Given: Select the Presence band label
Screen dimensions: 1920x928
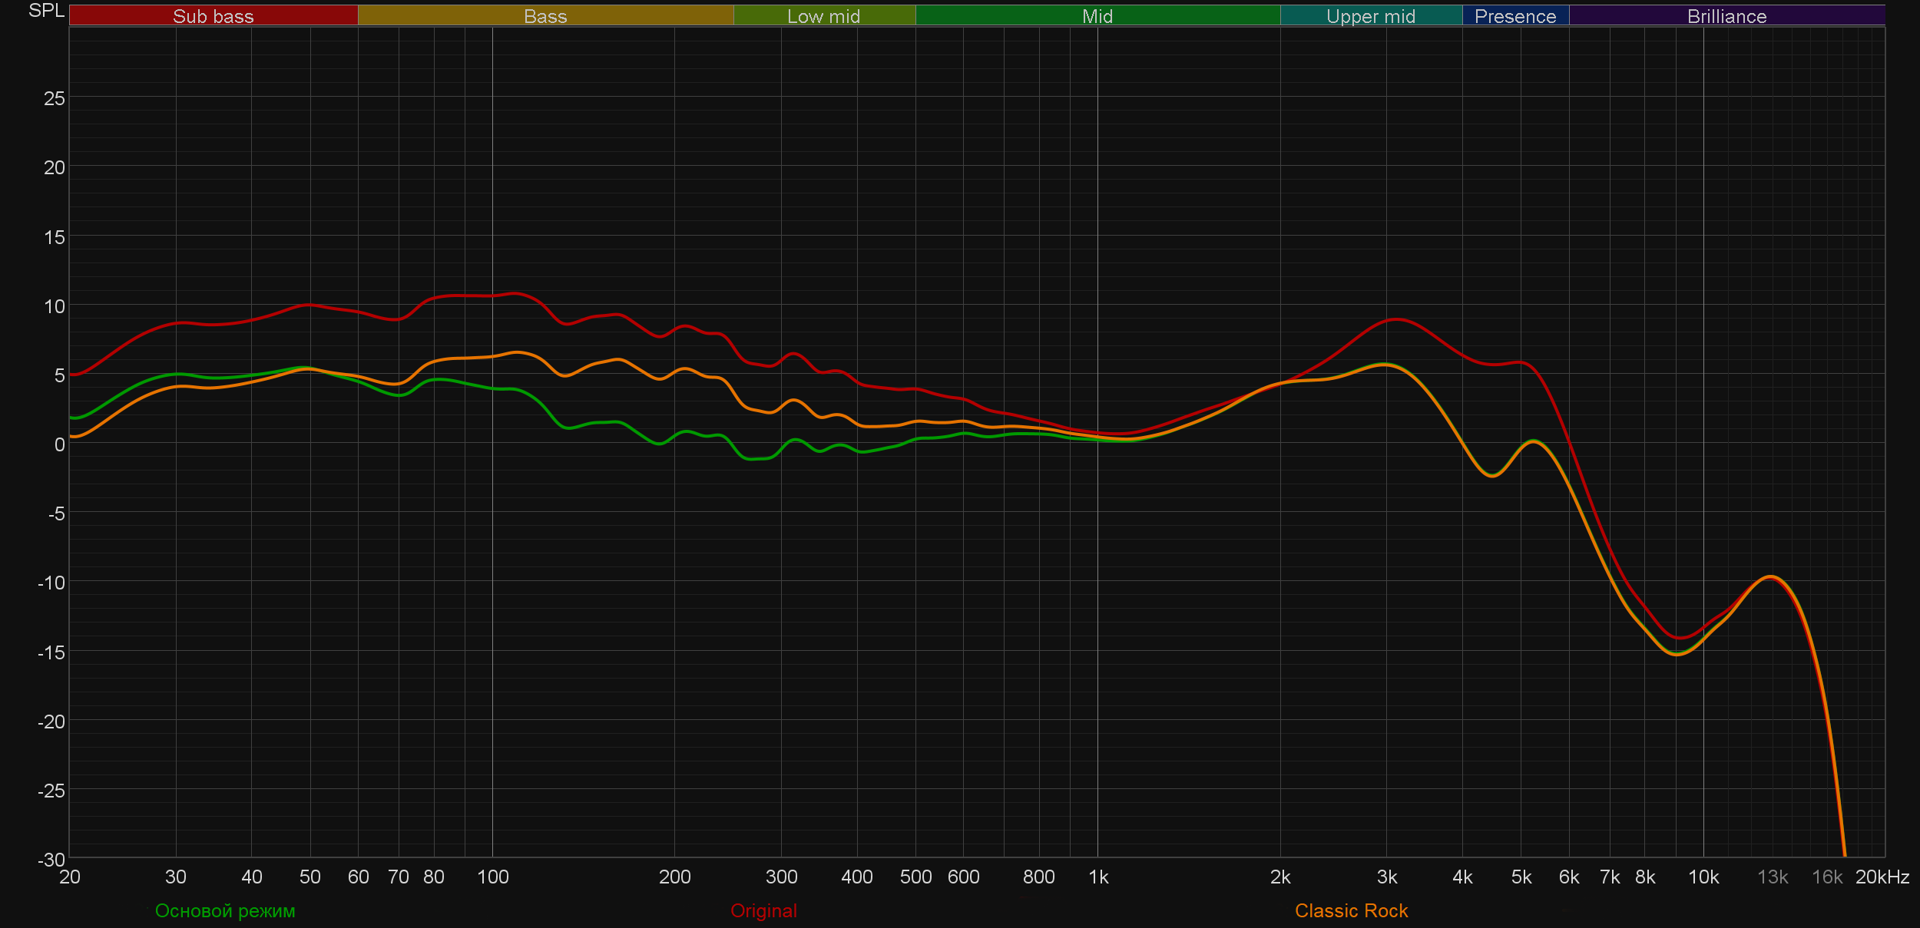Looking at the screenshot, I should click(x=1514, y=16).
